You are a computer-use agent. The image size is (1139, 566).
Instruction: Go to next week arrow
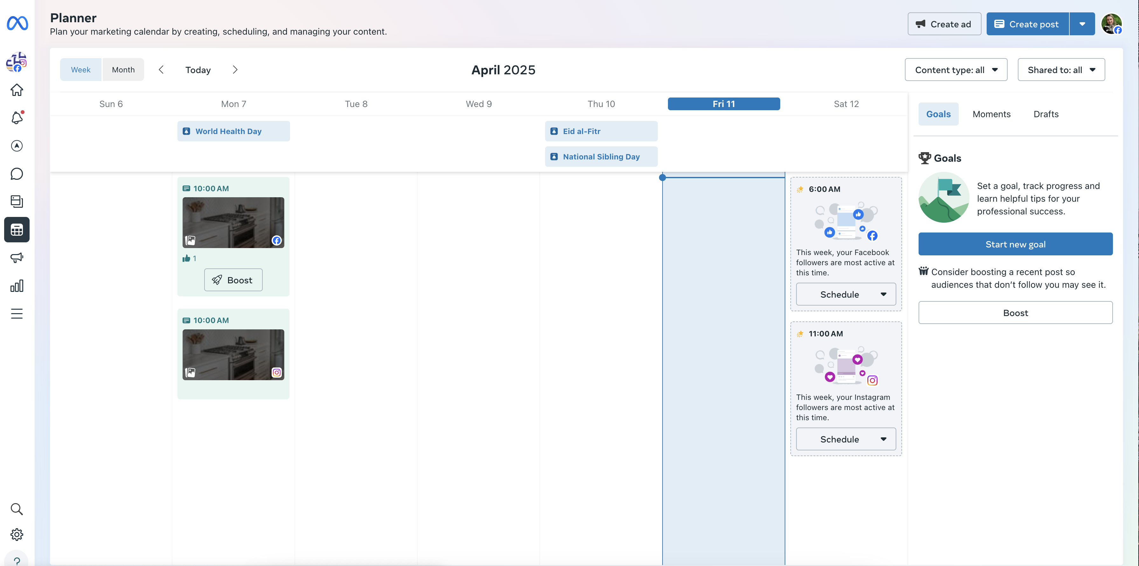[x=235, y=70]
